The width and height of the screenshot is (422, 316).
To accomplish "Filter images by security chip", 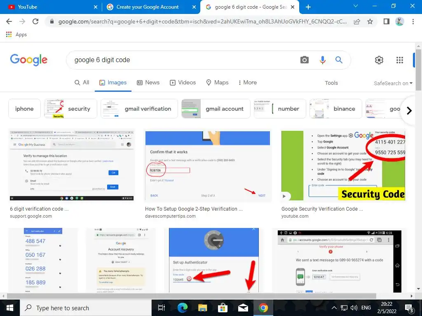I will point(70,109).
